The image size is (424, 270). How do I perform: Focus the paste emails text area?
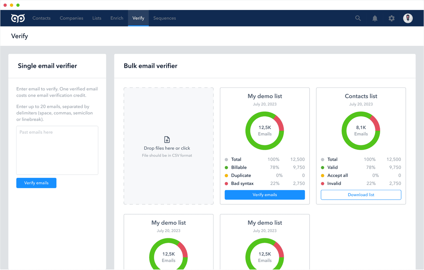57,150
